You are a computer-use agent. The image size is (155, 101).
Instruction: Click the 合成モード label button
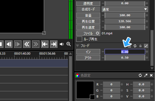point(88,9)
